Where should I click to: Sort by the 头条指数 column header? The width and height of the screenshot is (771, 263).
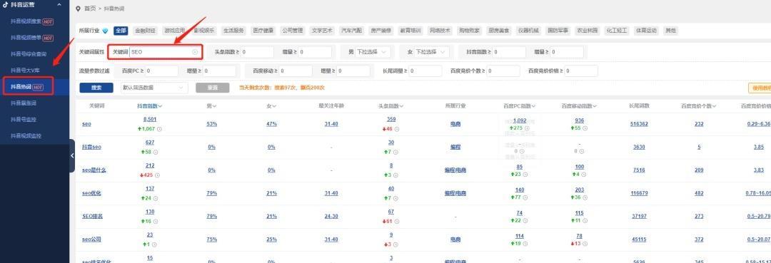coord(391,105)
